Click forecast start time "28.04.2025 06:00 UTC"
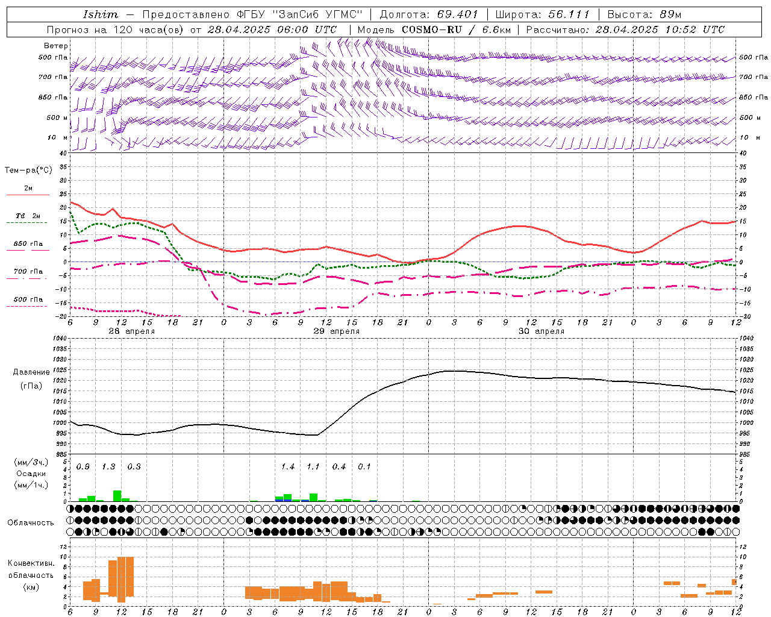This screenshot has width=771, height=617. click(x=272, y=30)
